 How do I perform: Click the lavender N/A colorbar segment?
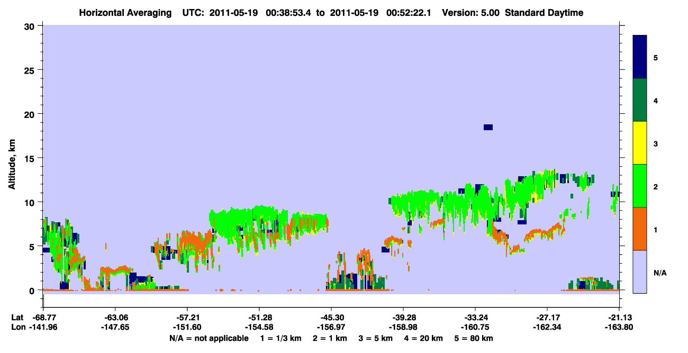coord(640,271)
